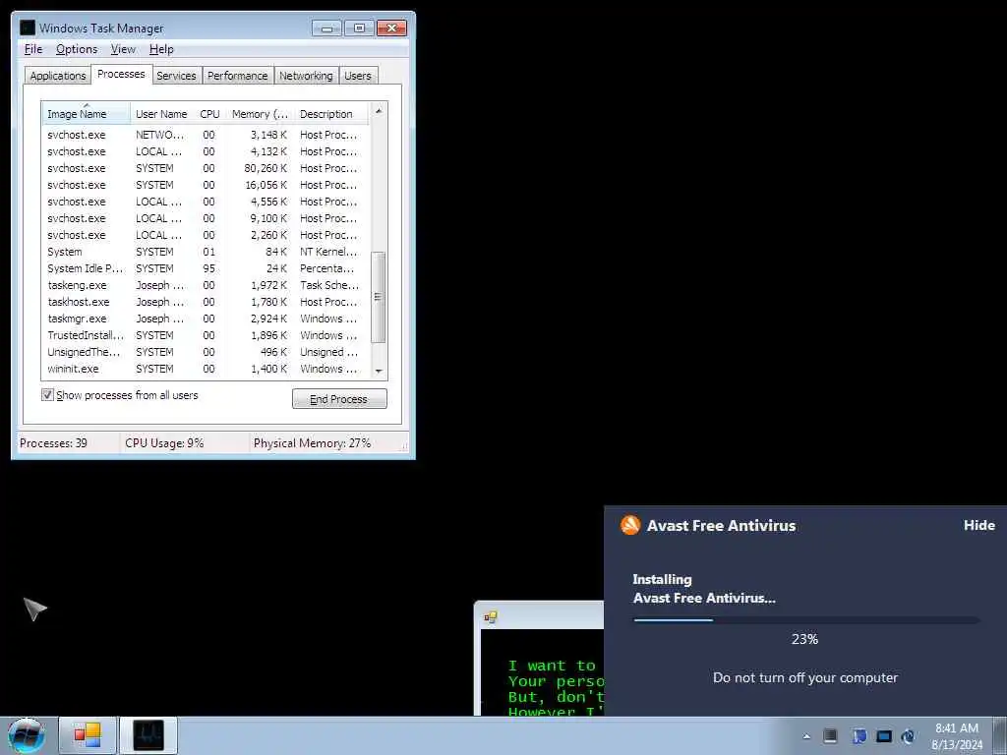Screen dimensions: 1007x755
Task: Select the TrustedInstaller process row
Action: pos(206,335)
